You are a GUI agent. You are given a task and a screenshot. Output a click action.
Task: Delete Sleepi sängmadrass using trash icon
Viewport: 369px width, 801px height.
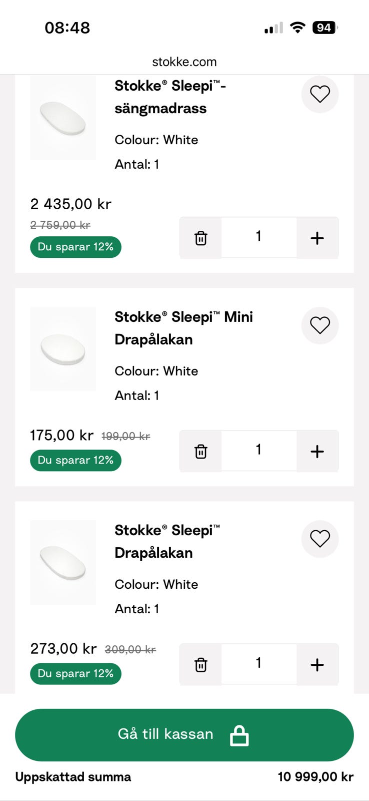click(x=200, y=238)
